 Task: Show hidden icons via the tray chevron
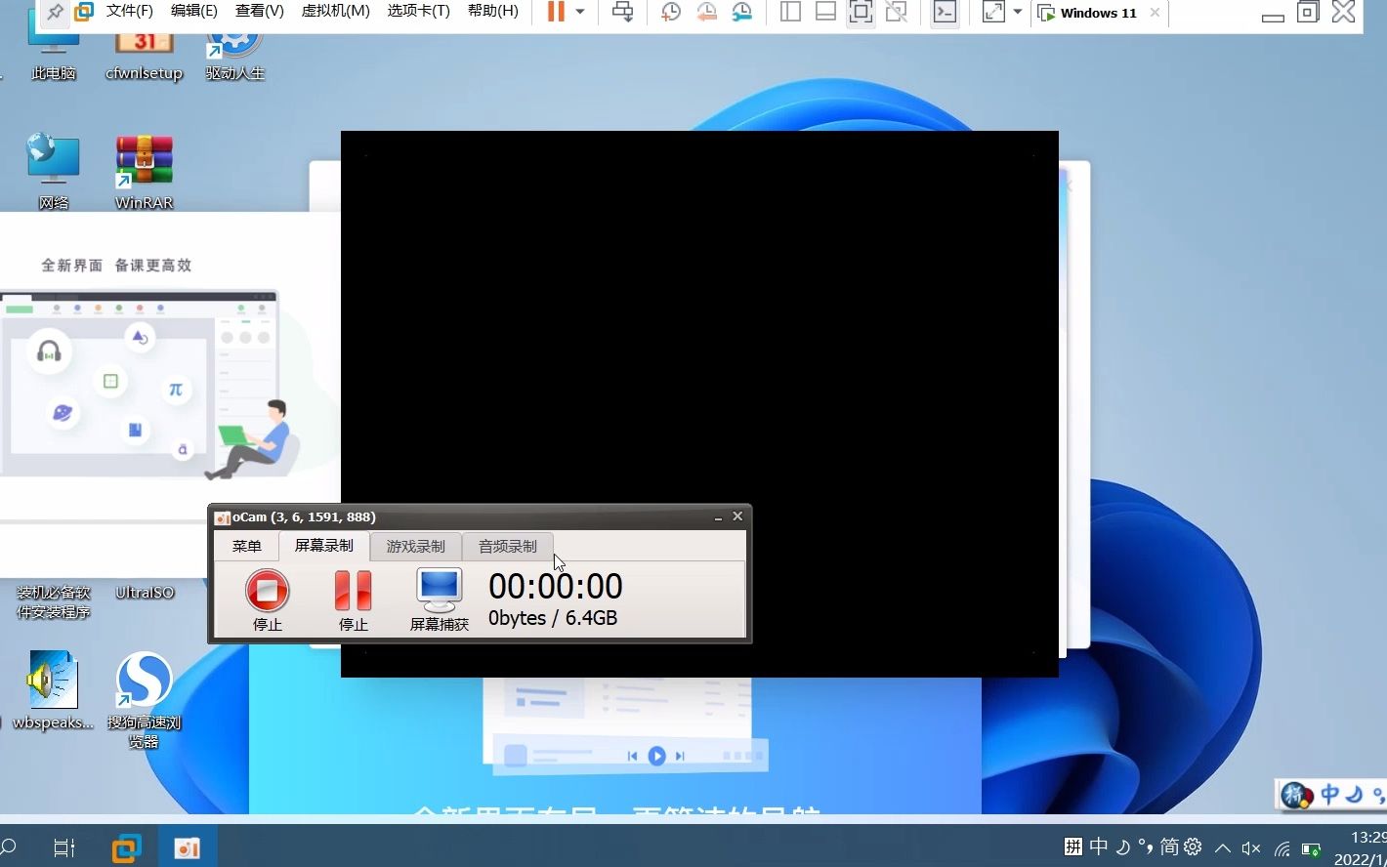point(1222,846)
